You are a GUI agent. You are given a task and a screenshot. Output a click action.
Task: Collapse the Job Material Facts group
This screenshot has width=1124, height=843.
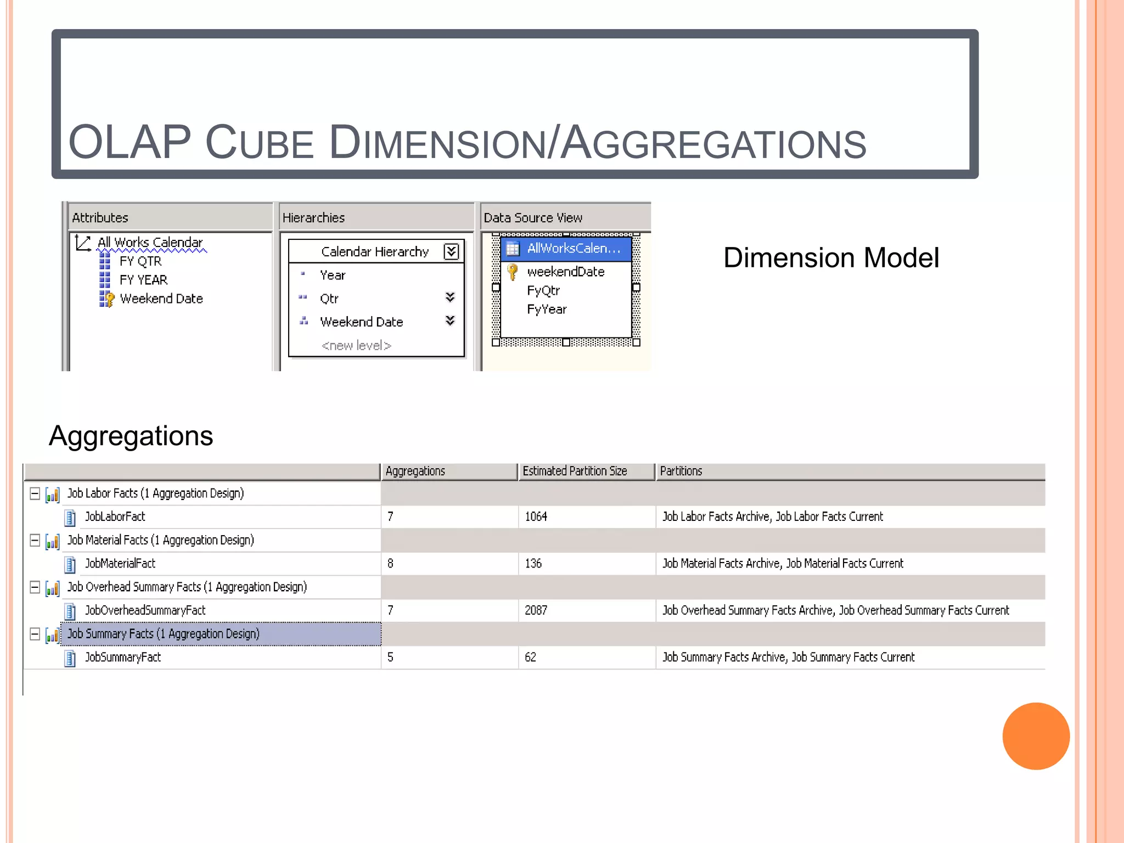pyautogui.click(x=35, y=540)
